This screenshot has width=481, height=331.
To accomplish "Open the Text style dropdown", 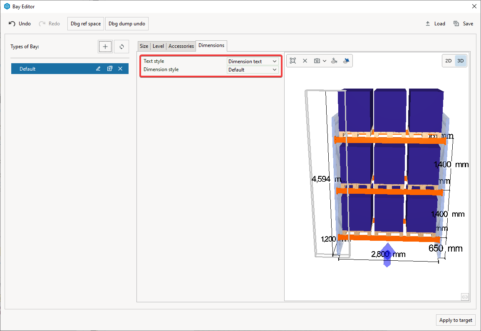I will pos(253,62).
